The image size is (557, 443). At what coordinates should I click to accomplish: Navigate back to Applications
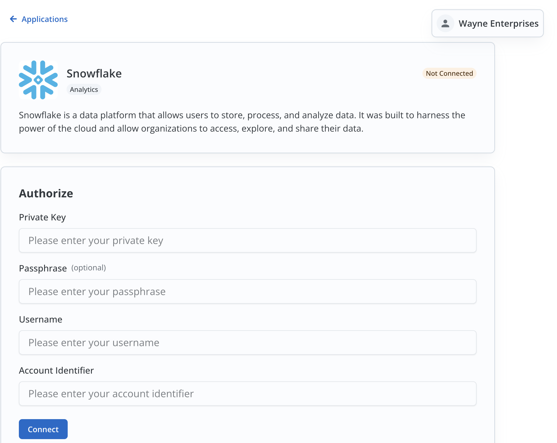[x=45, y=19]
